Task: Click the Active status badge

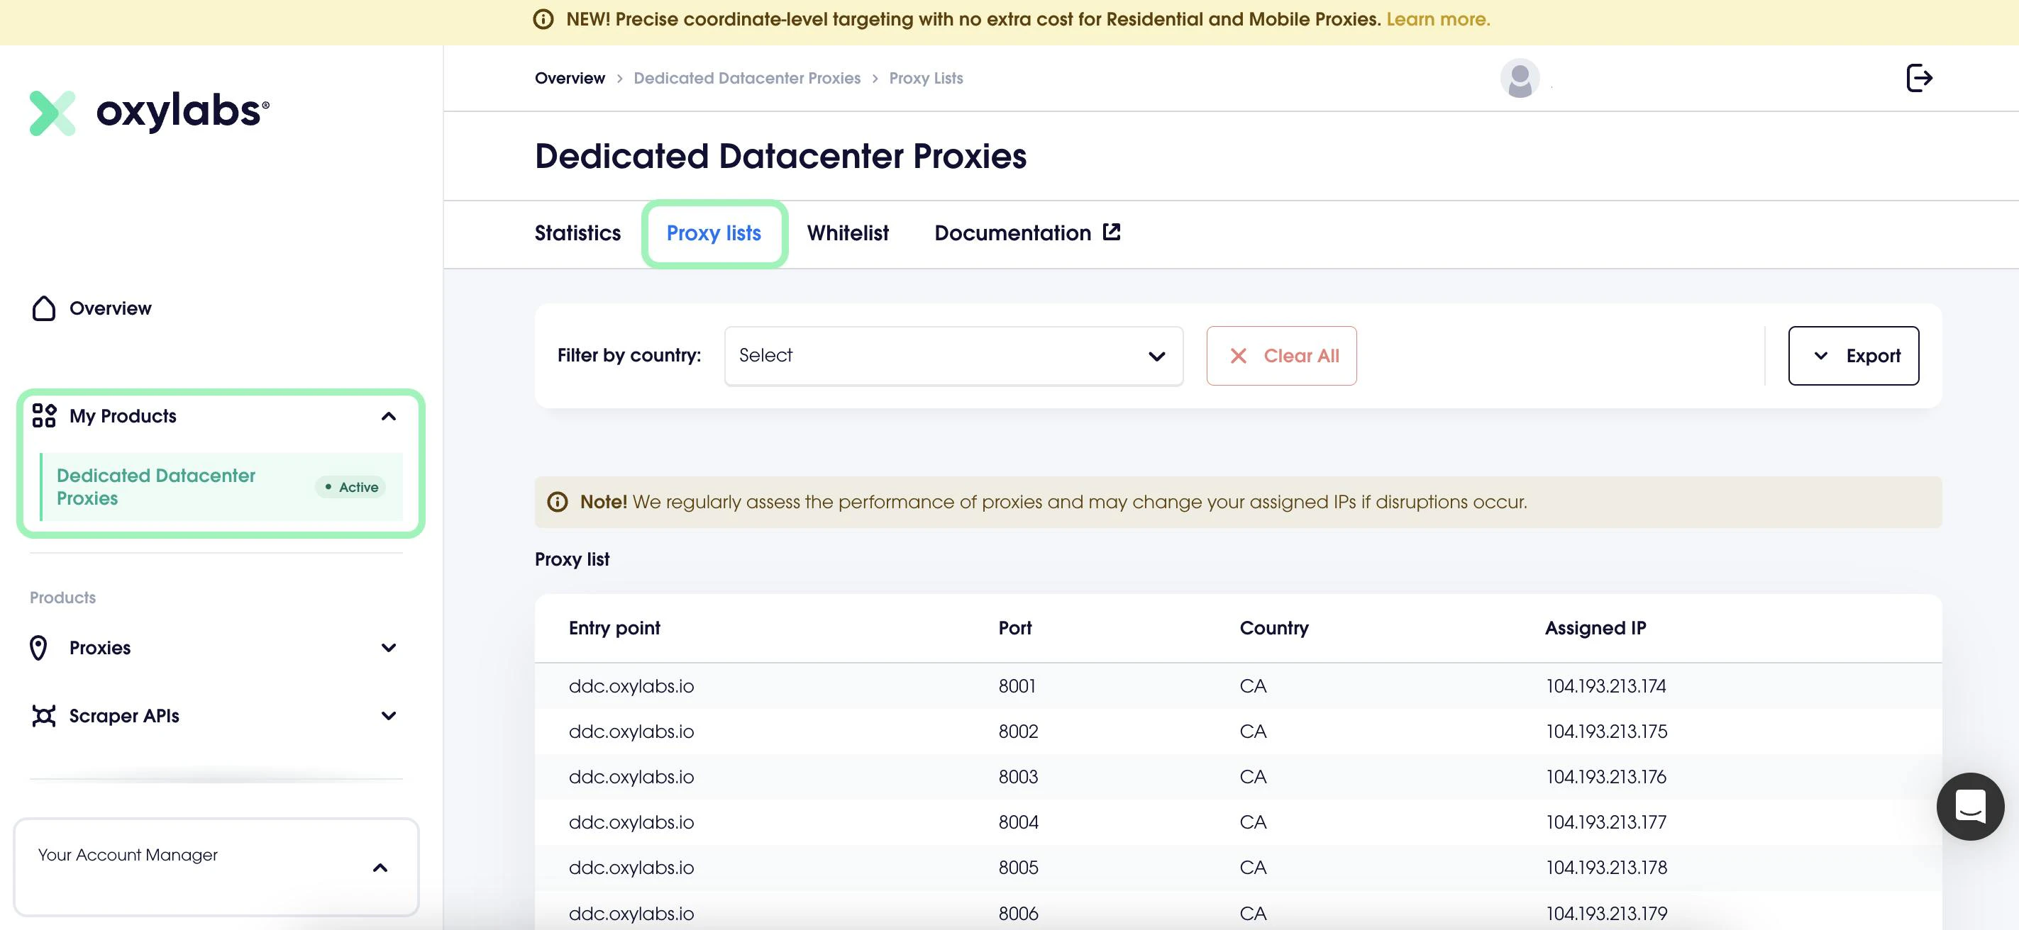Action: 350,487
